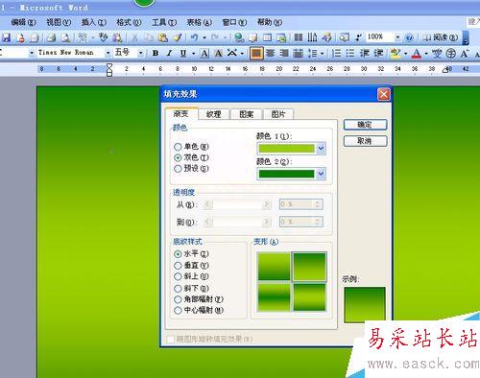Toggle Italic formatting
Viewport: 480px width, 378px height.
tap(169, 53)
